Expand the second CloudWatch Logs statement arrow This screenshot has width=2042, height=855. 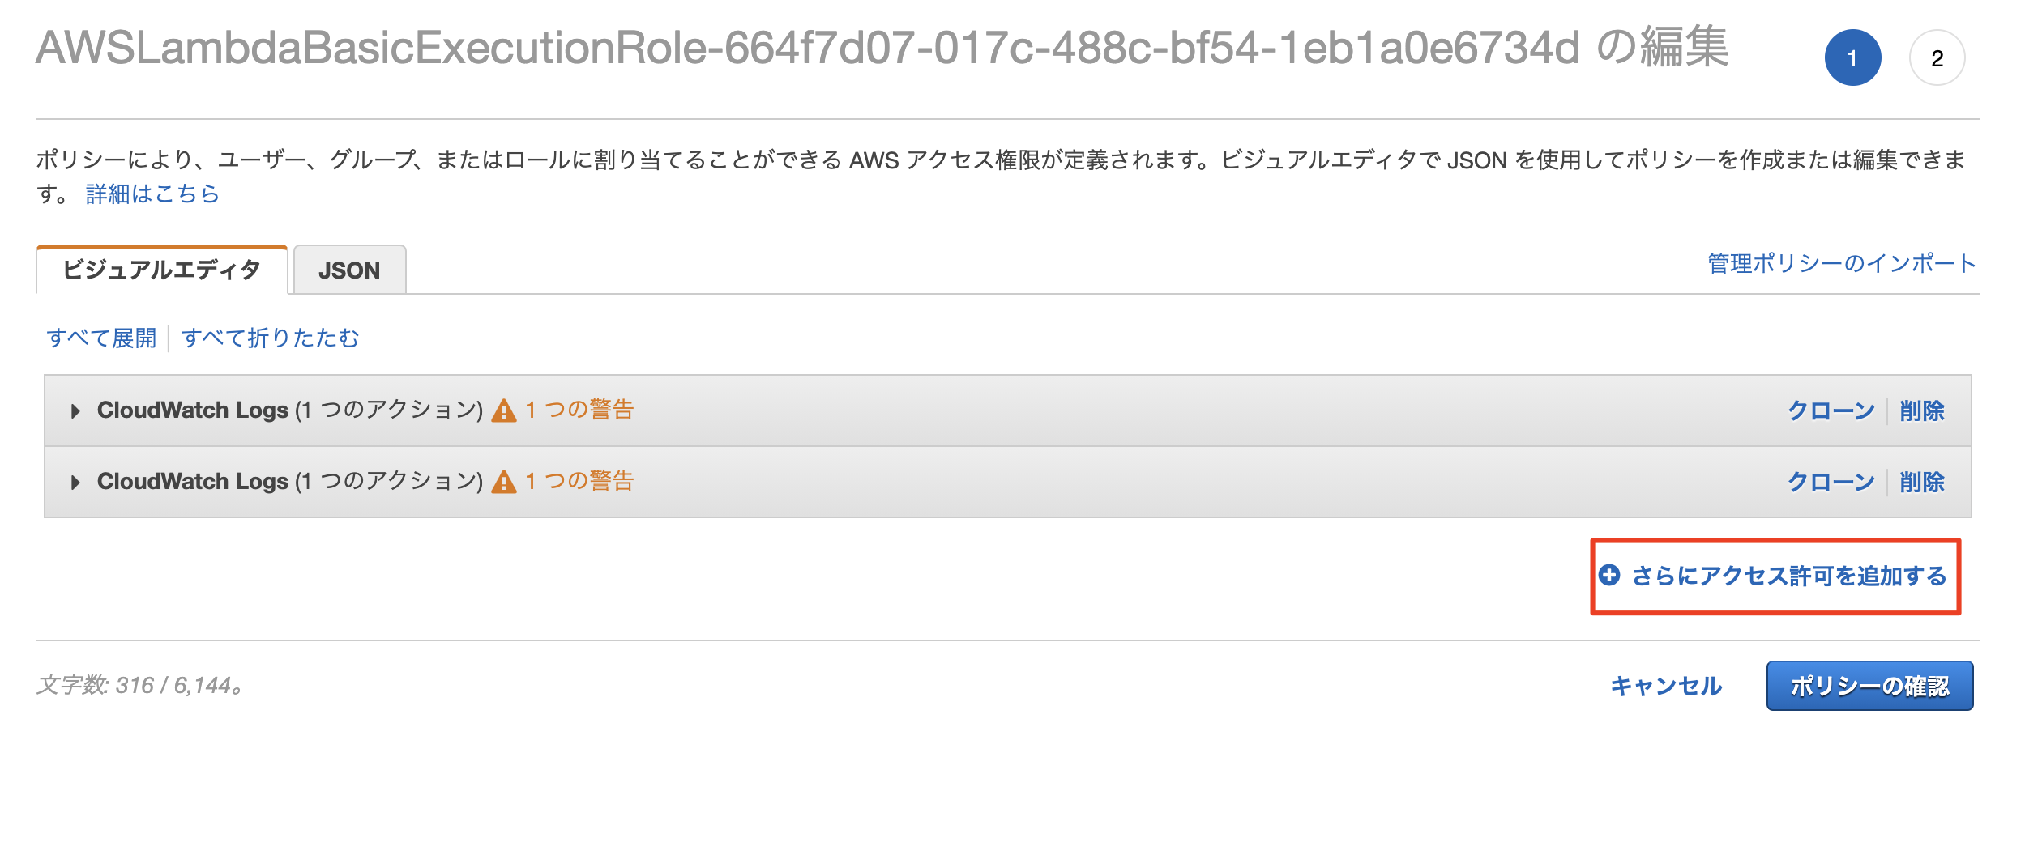tap(75, 483)
